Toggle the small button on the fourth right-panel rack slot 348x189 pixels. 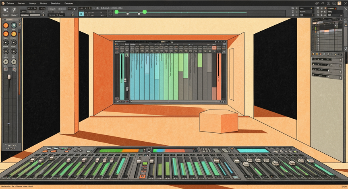tap(341, 77)
